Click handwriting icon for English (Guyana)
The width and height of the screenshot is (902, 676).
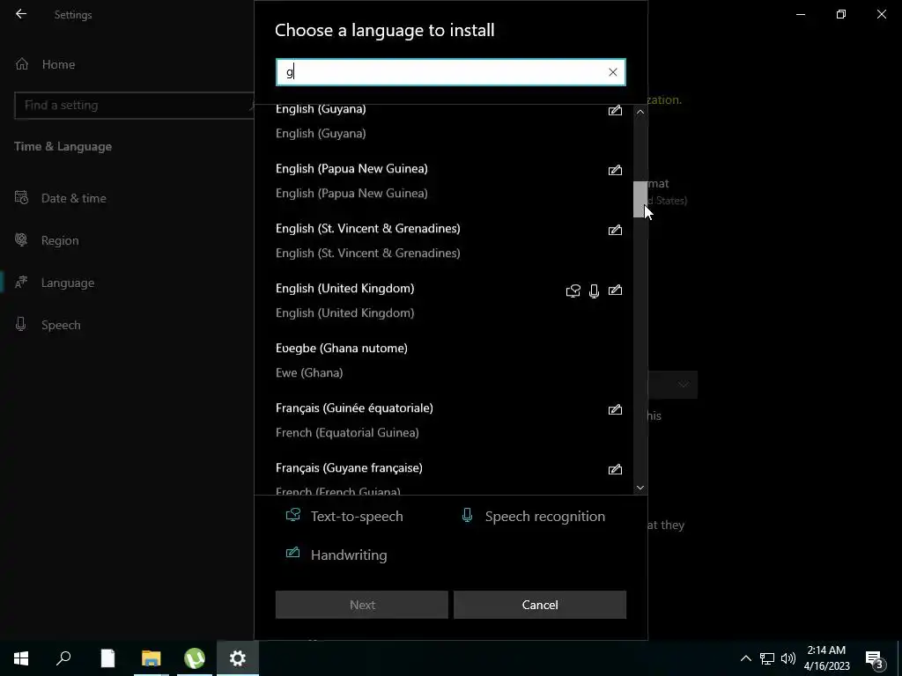(615, 110)
